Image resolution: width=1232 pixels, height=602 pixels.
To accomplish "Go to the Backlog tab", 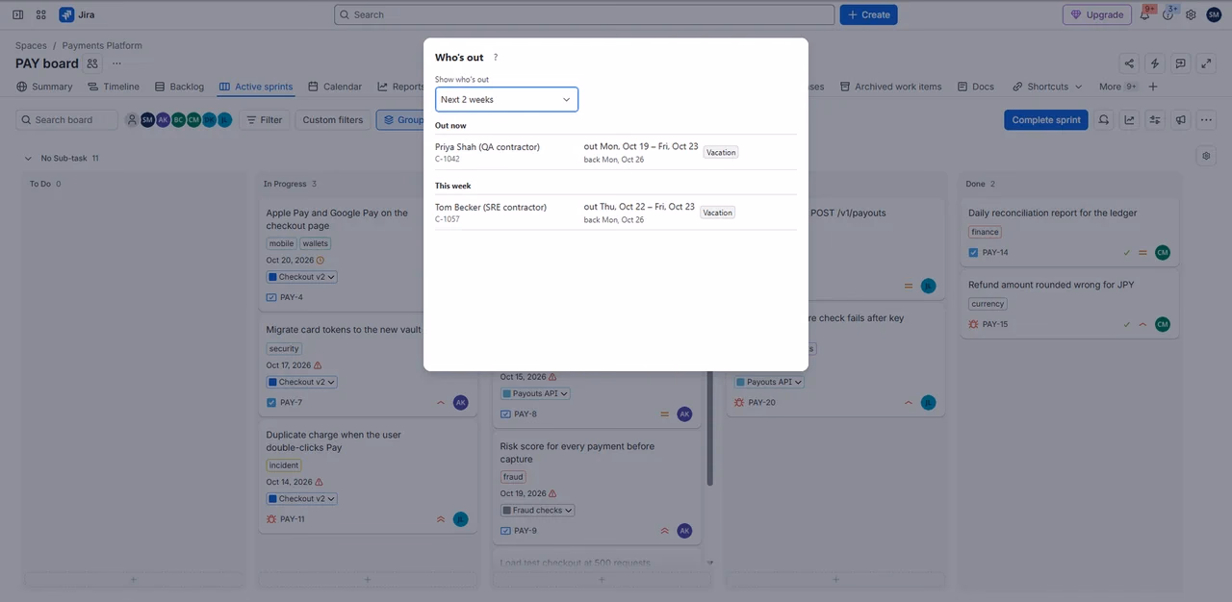I will (x=179, y=87).
